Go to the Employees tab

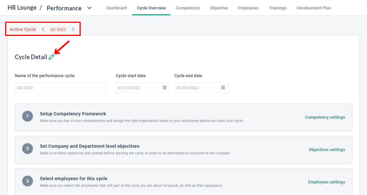coord(248,8)
